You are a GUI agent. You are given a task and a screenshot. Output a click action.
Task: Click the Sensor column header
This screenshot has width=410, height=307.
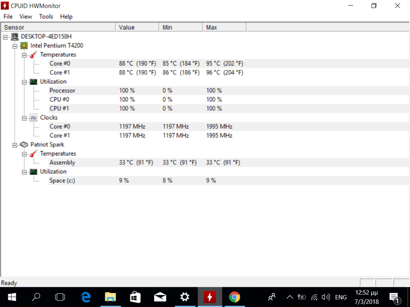(59, 27)
